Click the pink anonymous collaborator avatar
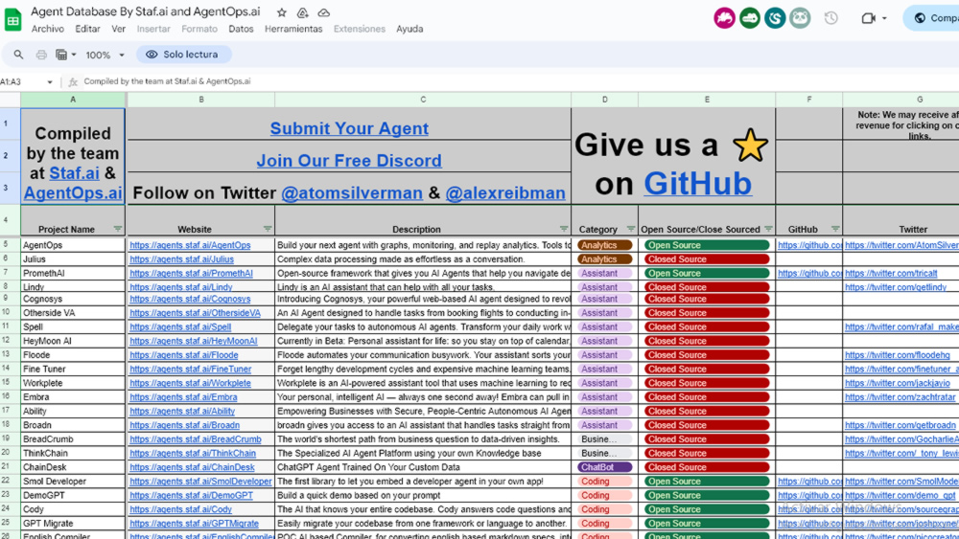This screenshot has width=959, height=539. [724, 18]
